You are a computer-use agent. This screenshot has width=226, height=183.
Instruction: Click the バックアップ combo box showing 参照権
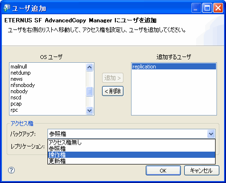(x=132, y=134)
